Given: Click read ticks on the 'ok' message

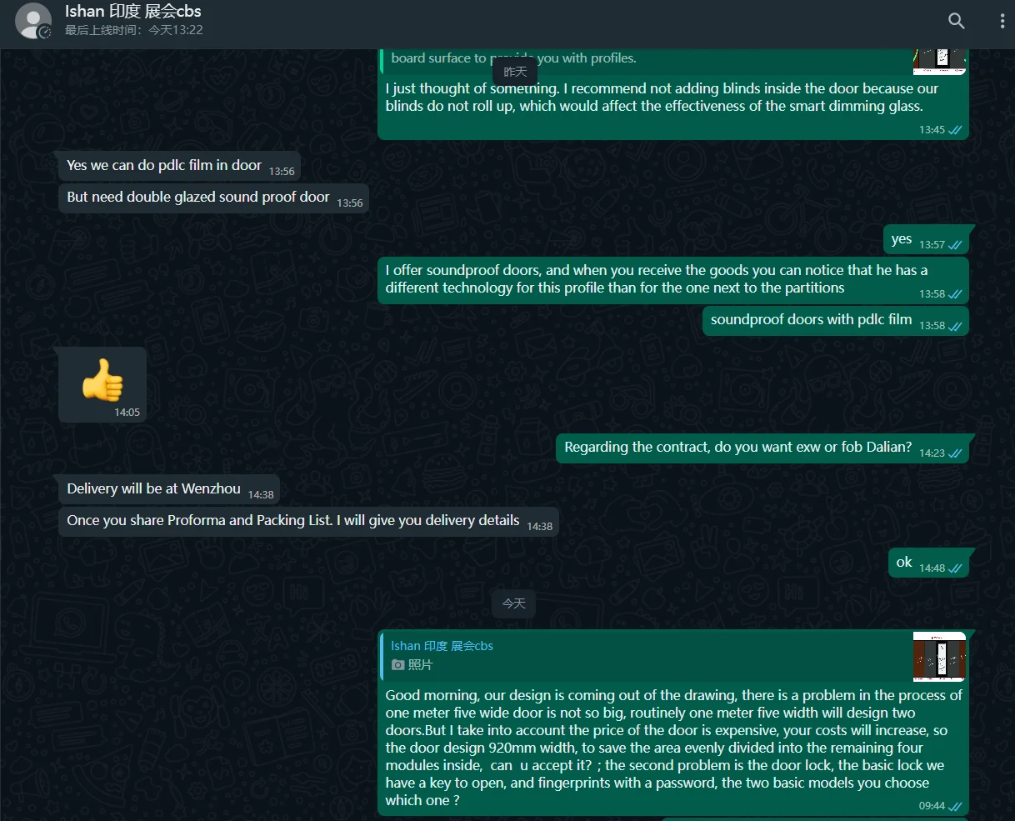Looking at the screenshot, I should 955,568.
